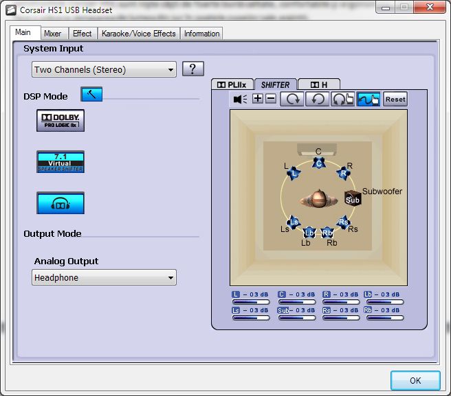451x396 pixels.
Task: Click the speaker volume icon in Shifter toolbar
Action: [x=240, y=99]
